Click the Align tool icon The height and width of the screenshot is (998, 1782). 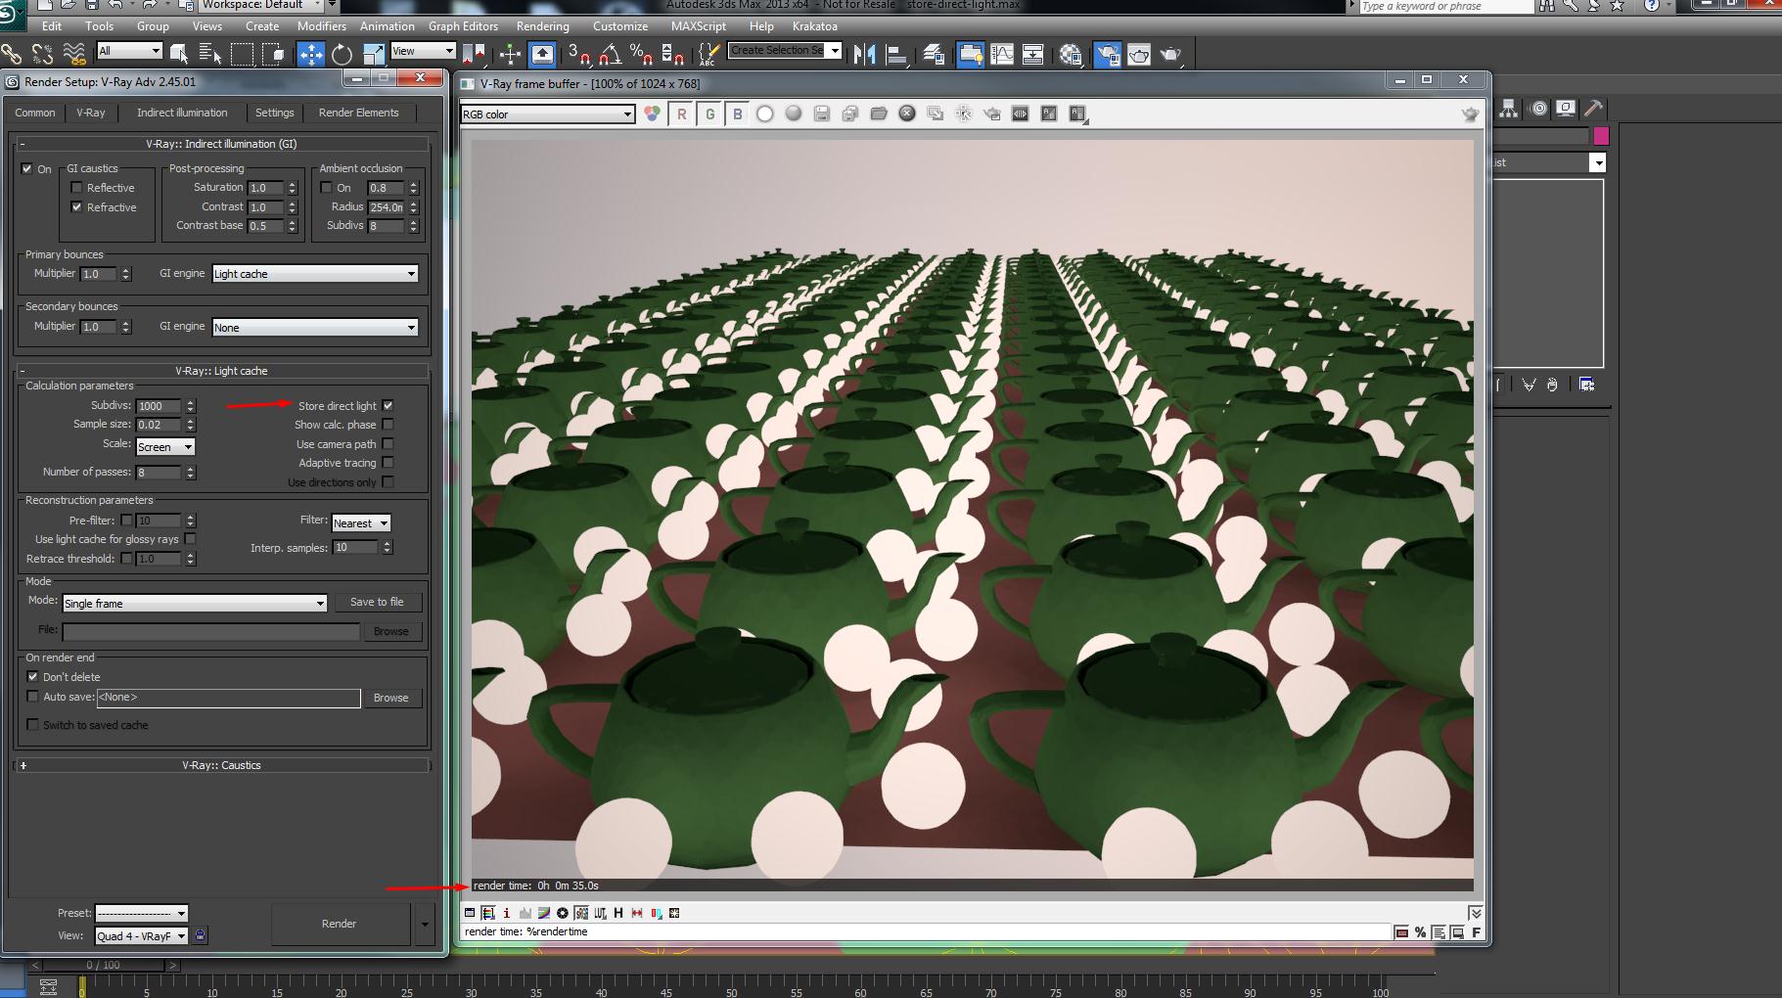895,54
